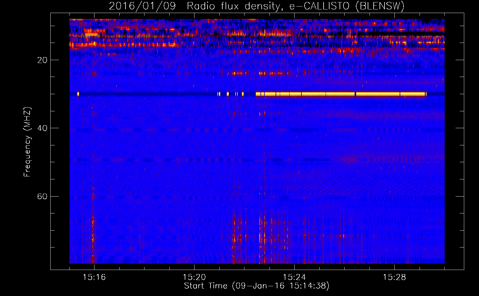Click the 20 MHz frequency tick label
The width and height of the screenshot is (479, 296).
tap(42, 60)
